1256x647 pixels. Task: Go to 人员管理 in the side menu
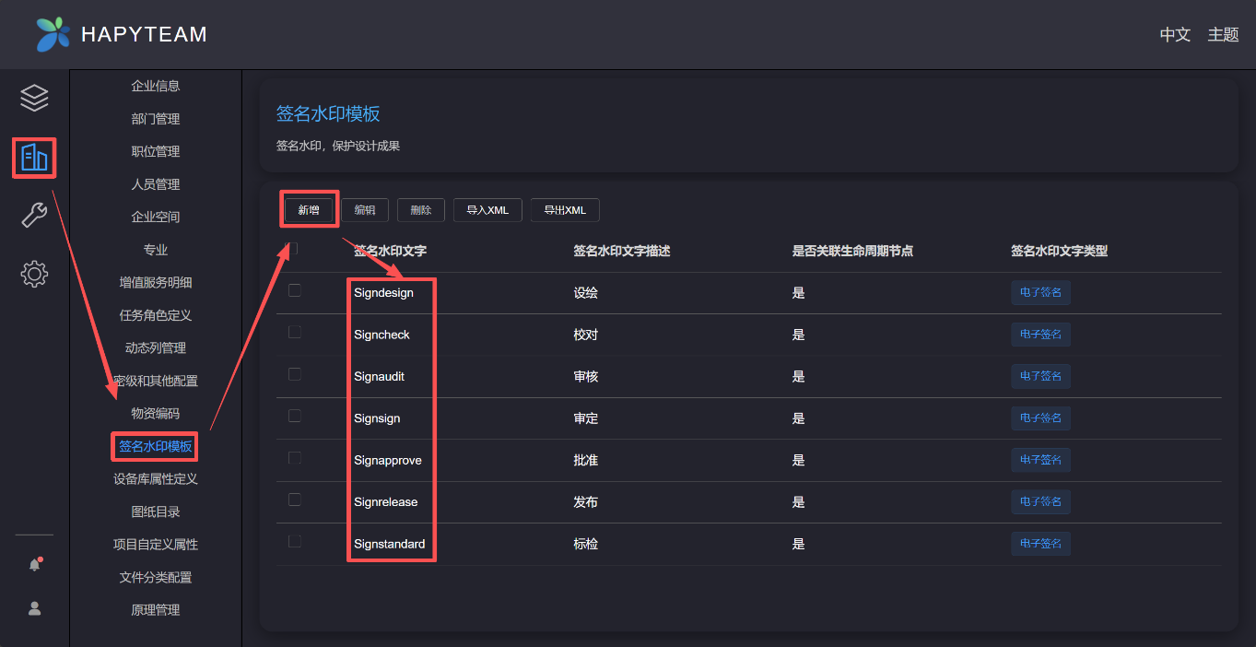(155, 184)
